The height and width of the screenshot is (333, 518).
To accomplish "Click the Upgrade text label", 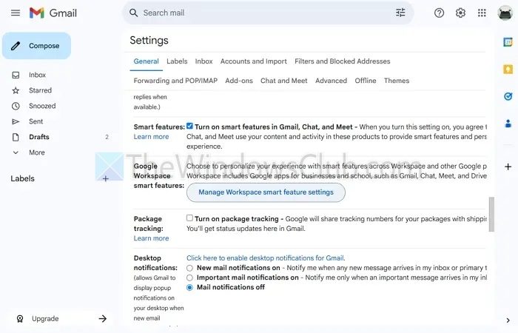I will pyautogui.click(x=45, y=319).
